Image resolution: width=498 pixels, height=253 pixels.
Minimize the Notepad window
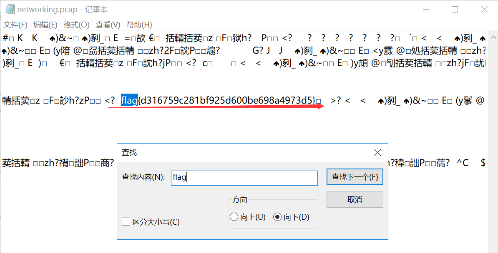pyautogui.click(x=426, y=10)
